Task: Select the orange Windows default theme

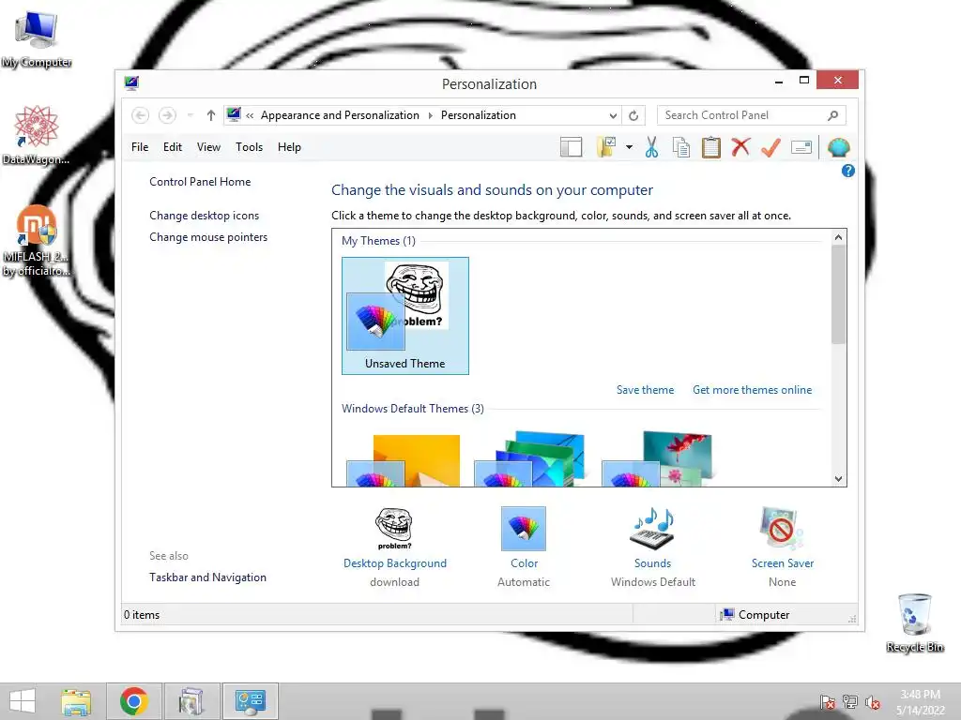Action: (404, 459)
